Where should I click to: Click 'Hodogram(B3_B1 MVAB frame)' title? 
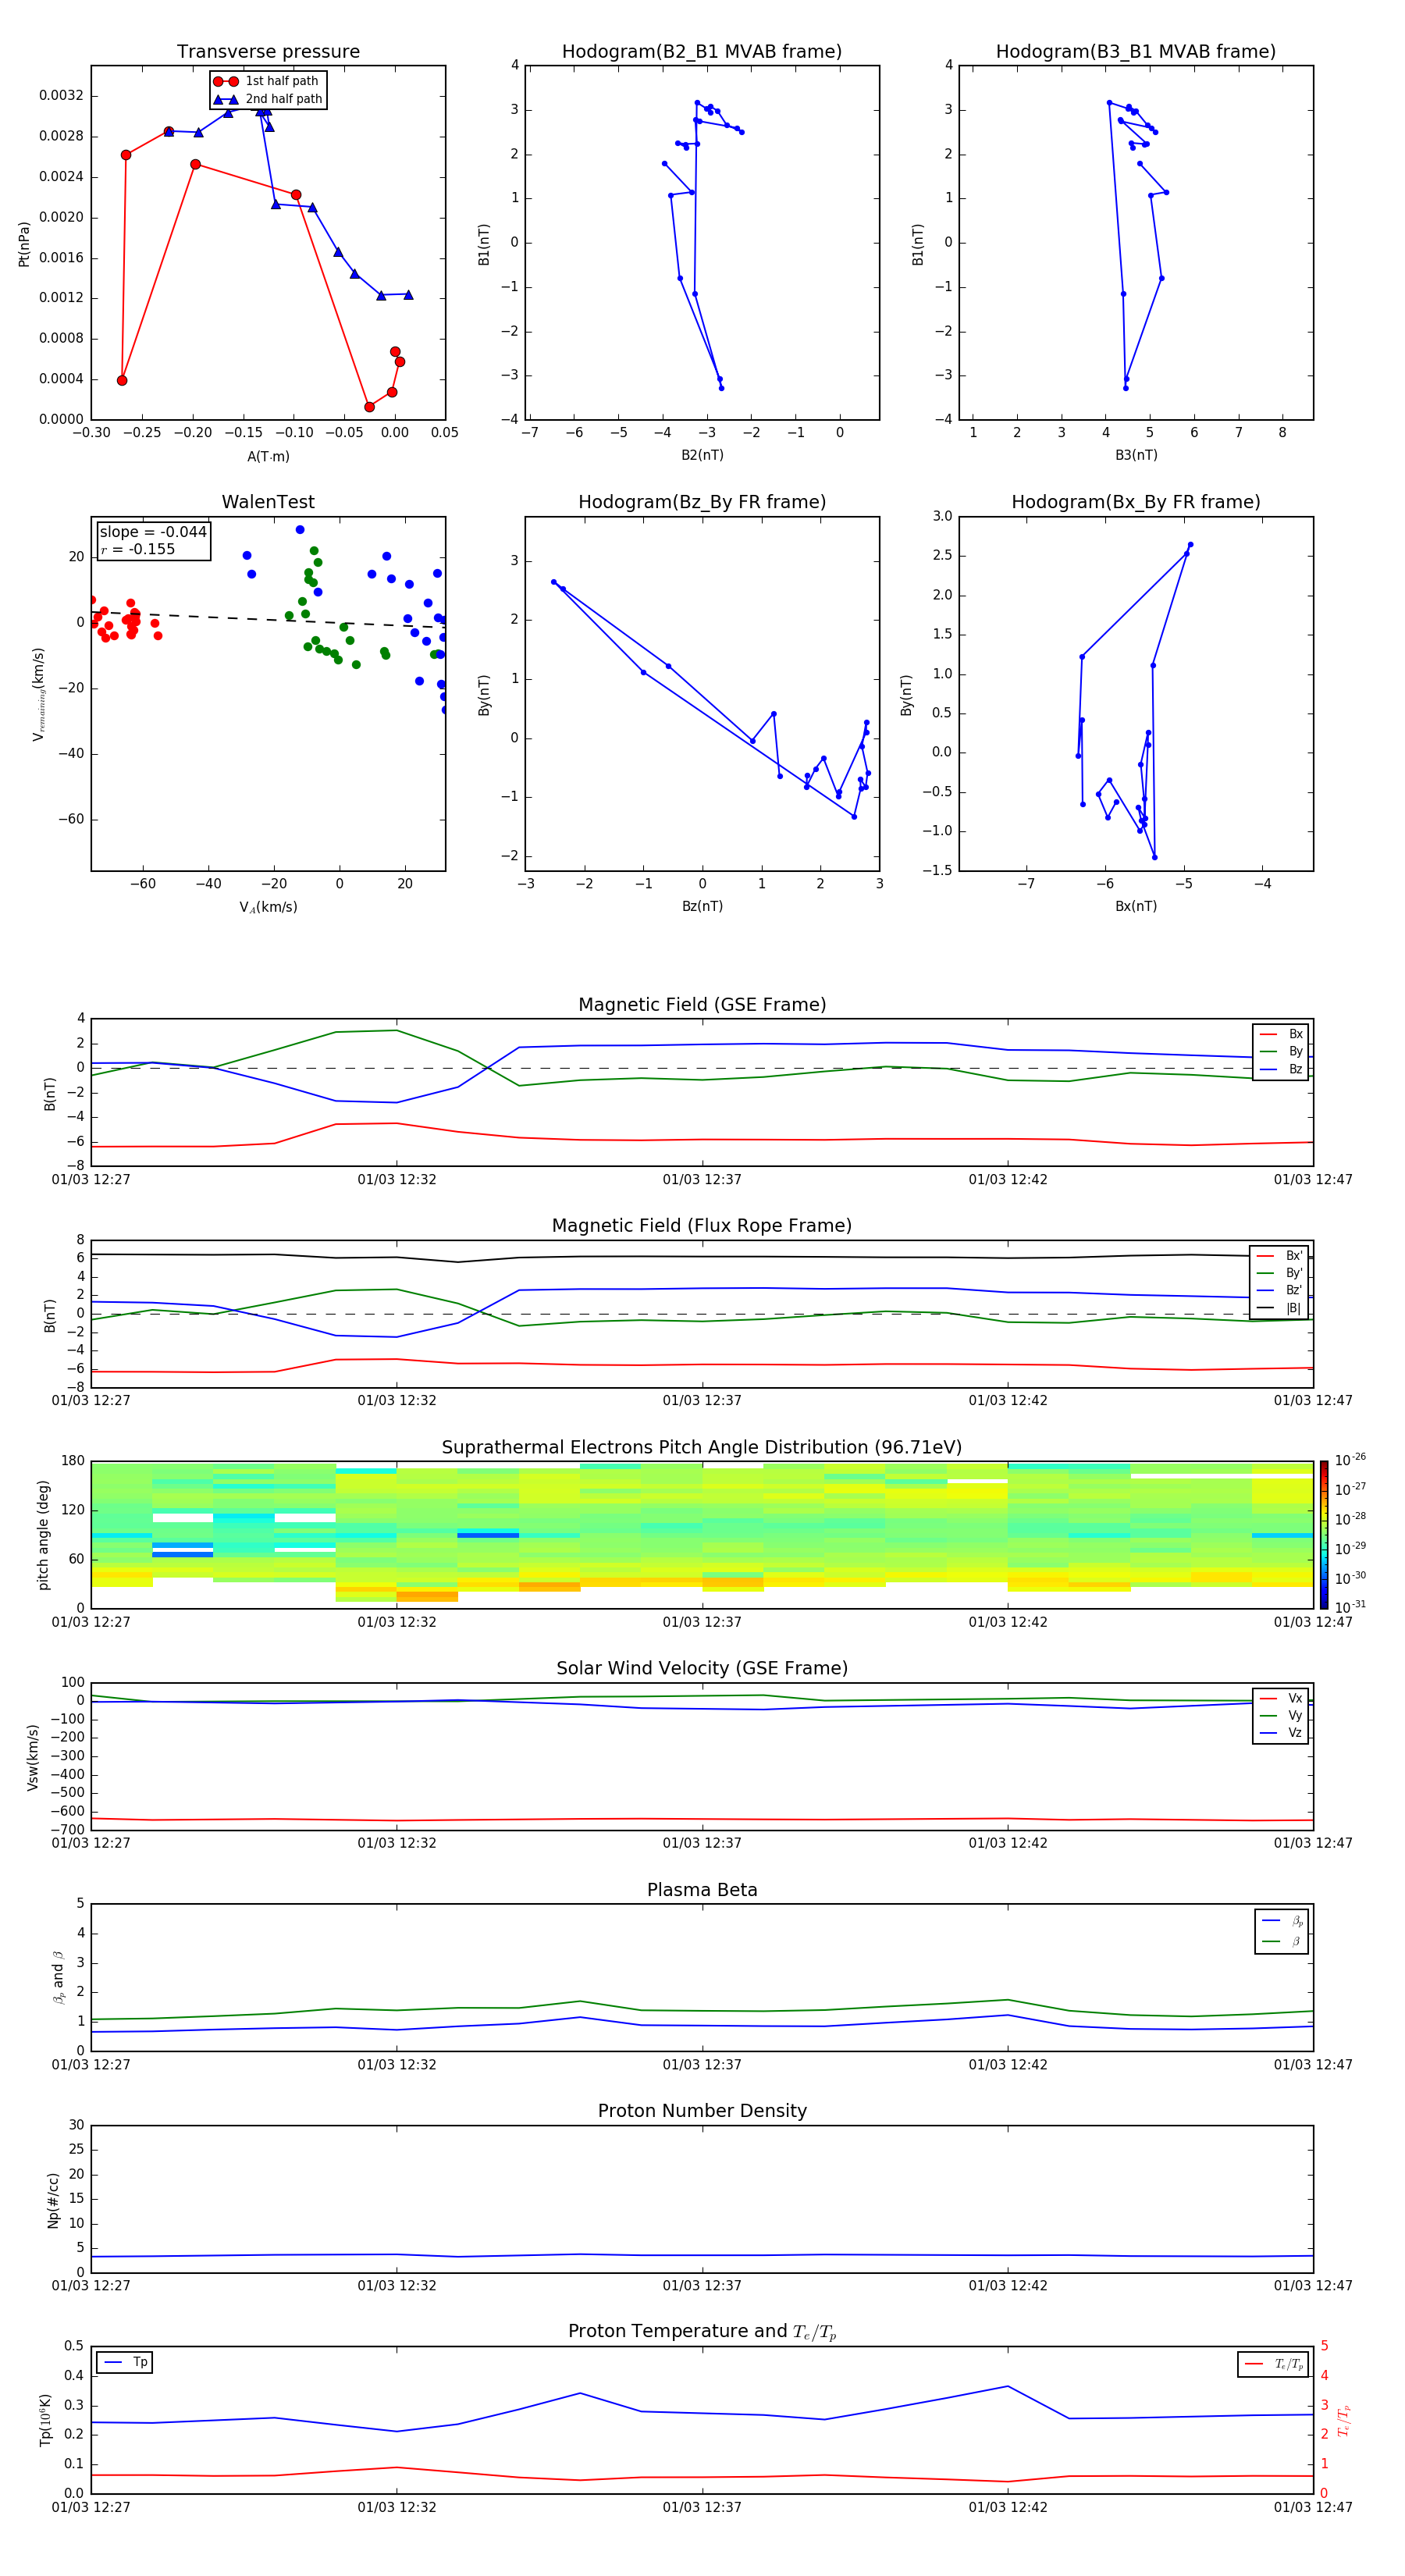tap(1136, 52)
